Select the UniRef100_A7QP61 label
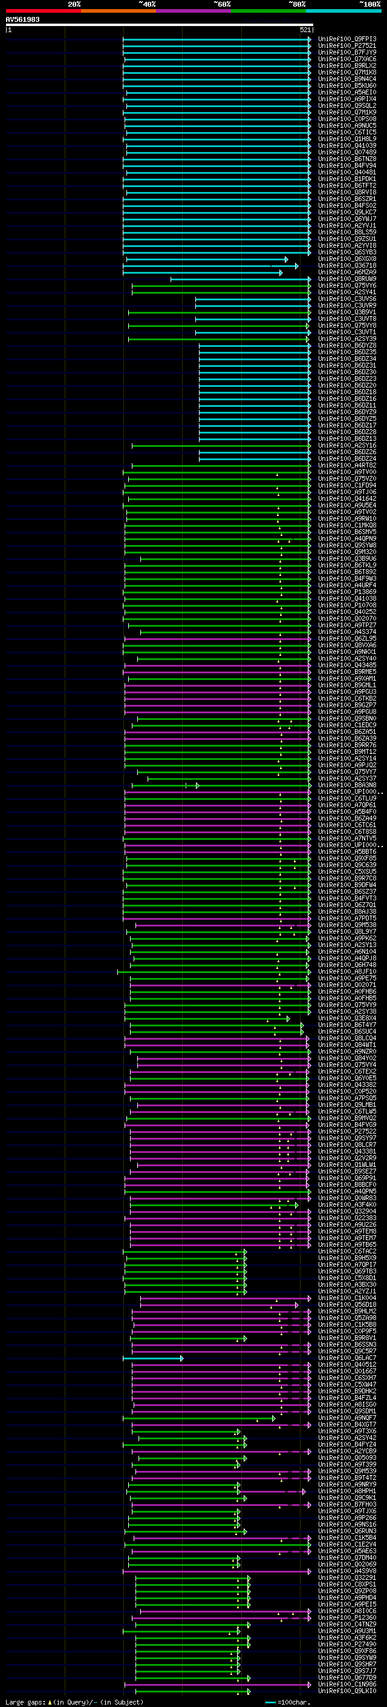 347,805
